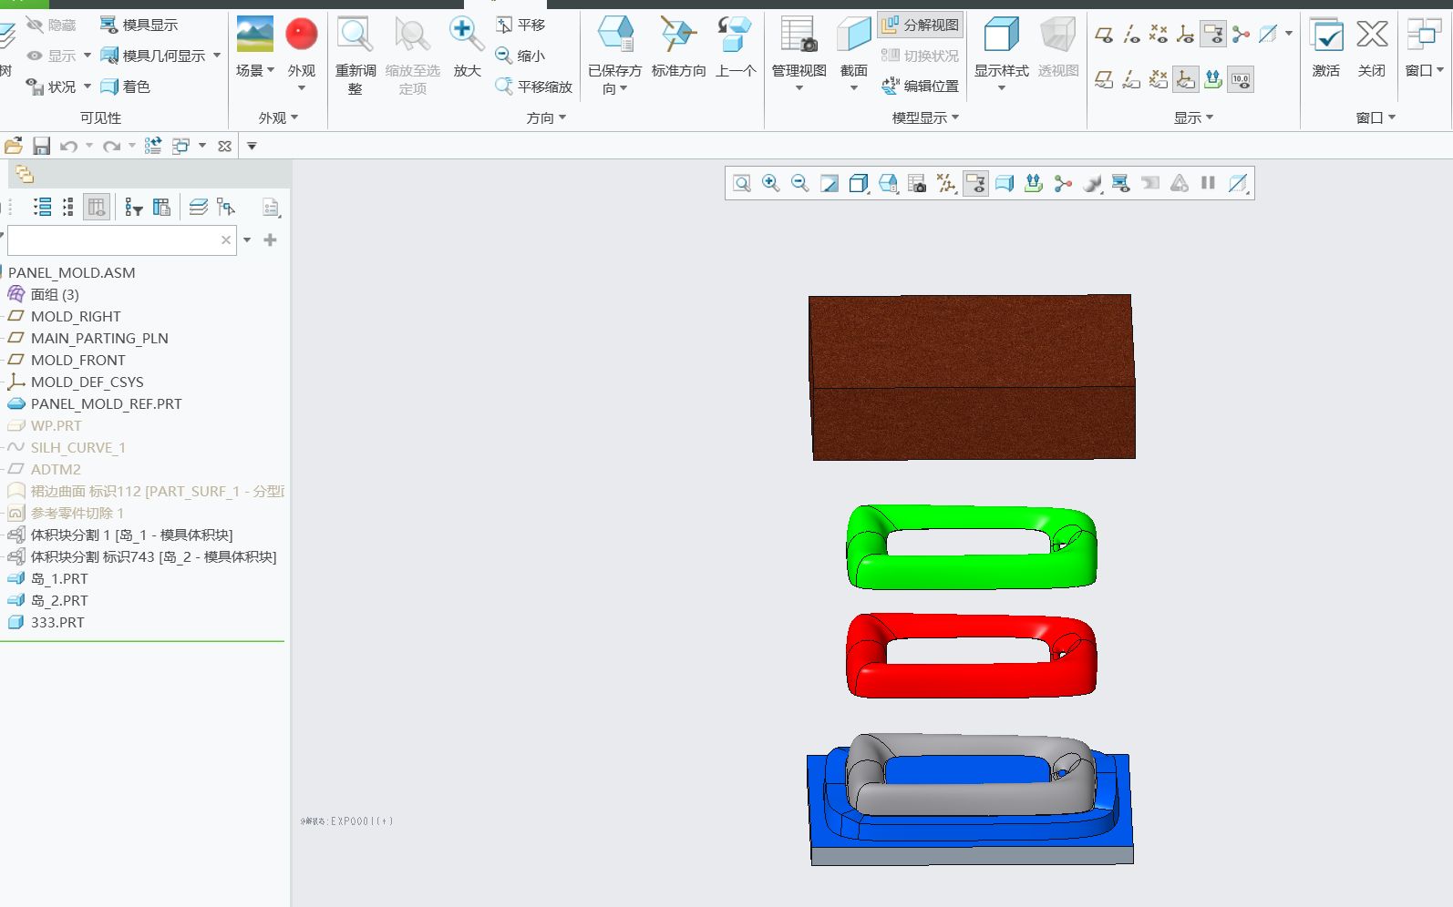
Task: Expand the 模型显示 group menu
Action: (x=925, y=117)
